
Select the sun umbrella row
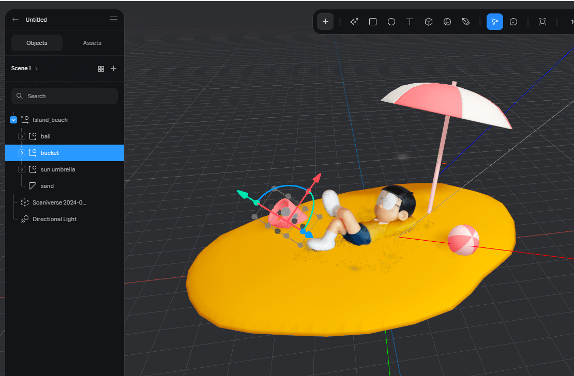pyautogui.click(x=65, y=169)
